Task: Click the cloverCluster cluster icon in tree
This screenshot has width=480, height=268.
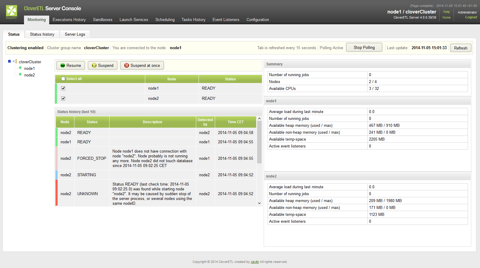Action: [15, 61]
